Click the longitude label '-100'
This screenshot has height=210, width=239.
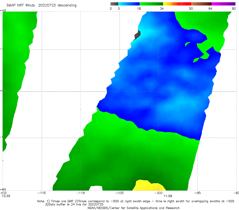pos(158,193)
